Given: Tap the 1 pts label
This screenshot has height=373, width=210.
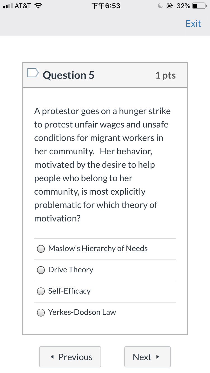Looking at the screenshot, I should point(165,75).
